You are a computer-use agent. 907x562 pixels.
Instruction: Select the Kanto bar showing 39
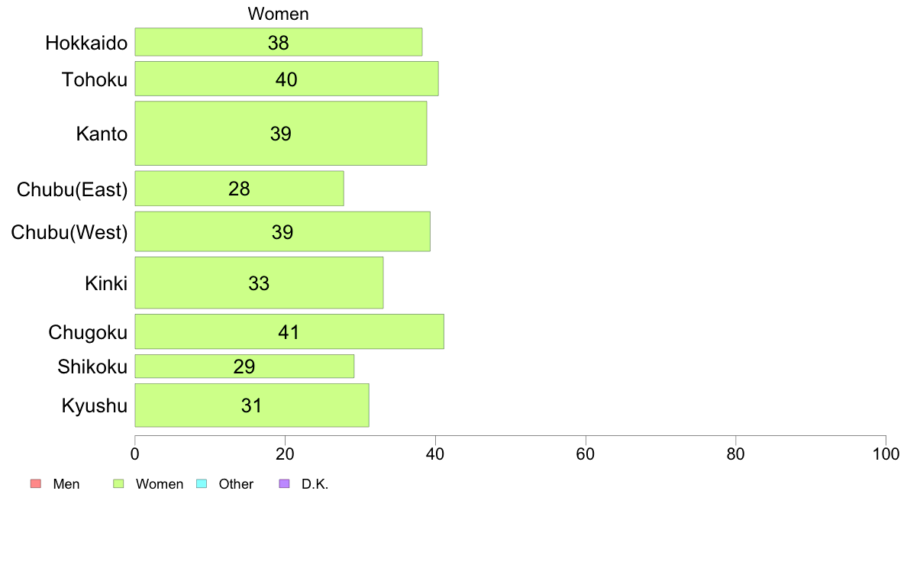[x=280, y=133]
